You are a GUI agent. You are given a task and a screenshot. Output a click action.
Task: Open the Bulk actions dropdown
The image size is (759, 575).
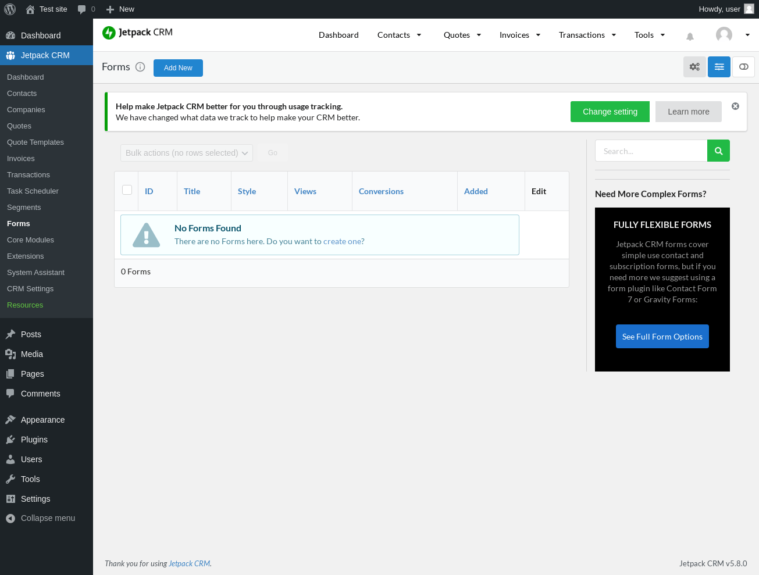[187, 153]
